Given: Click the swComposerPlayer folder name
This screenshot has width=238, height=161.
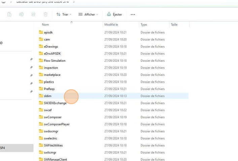Looking at the screenshot, I should (57, 124).
